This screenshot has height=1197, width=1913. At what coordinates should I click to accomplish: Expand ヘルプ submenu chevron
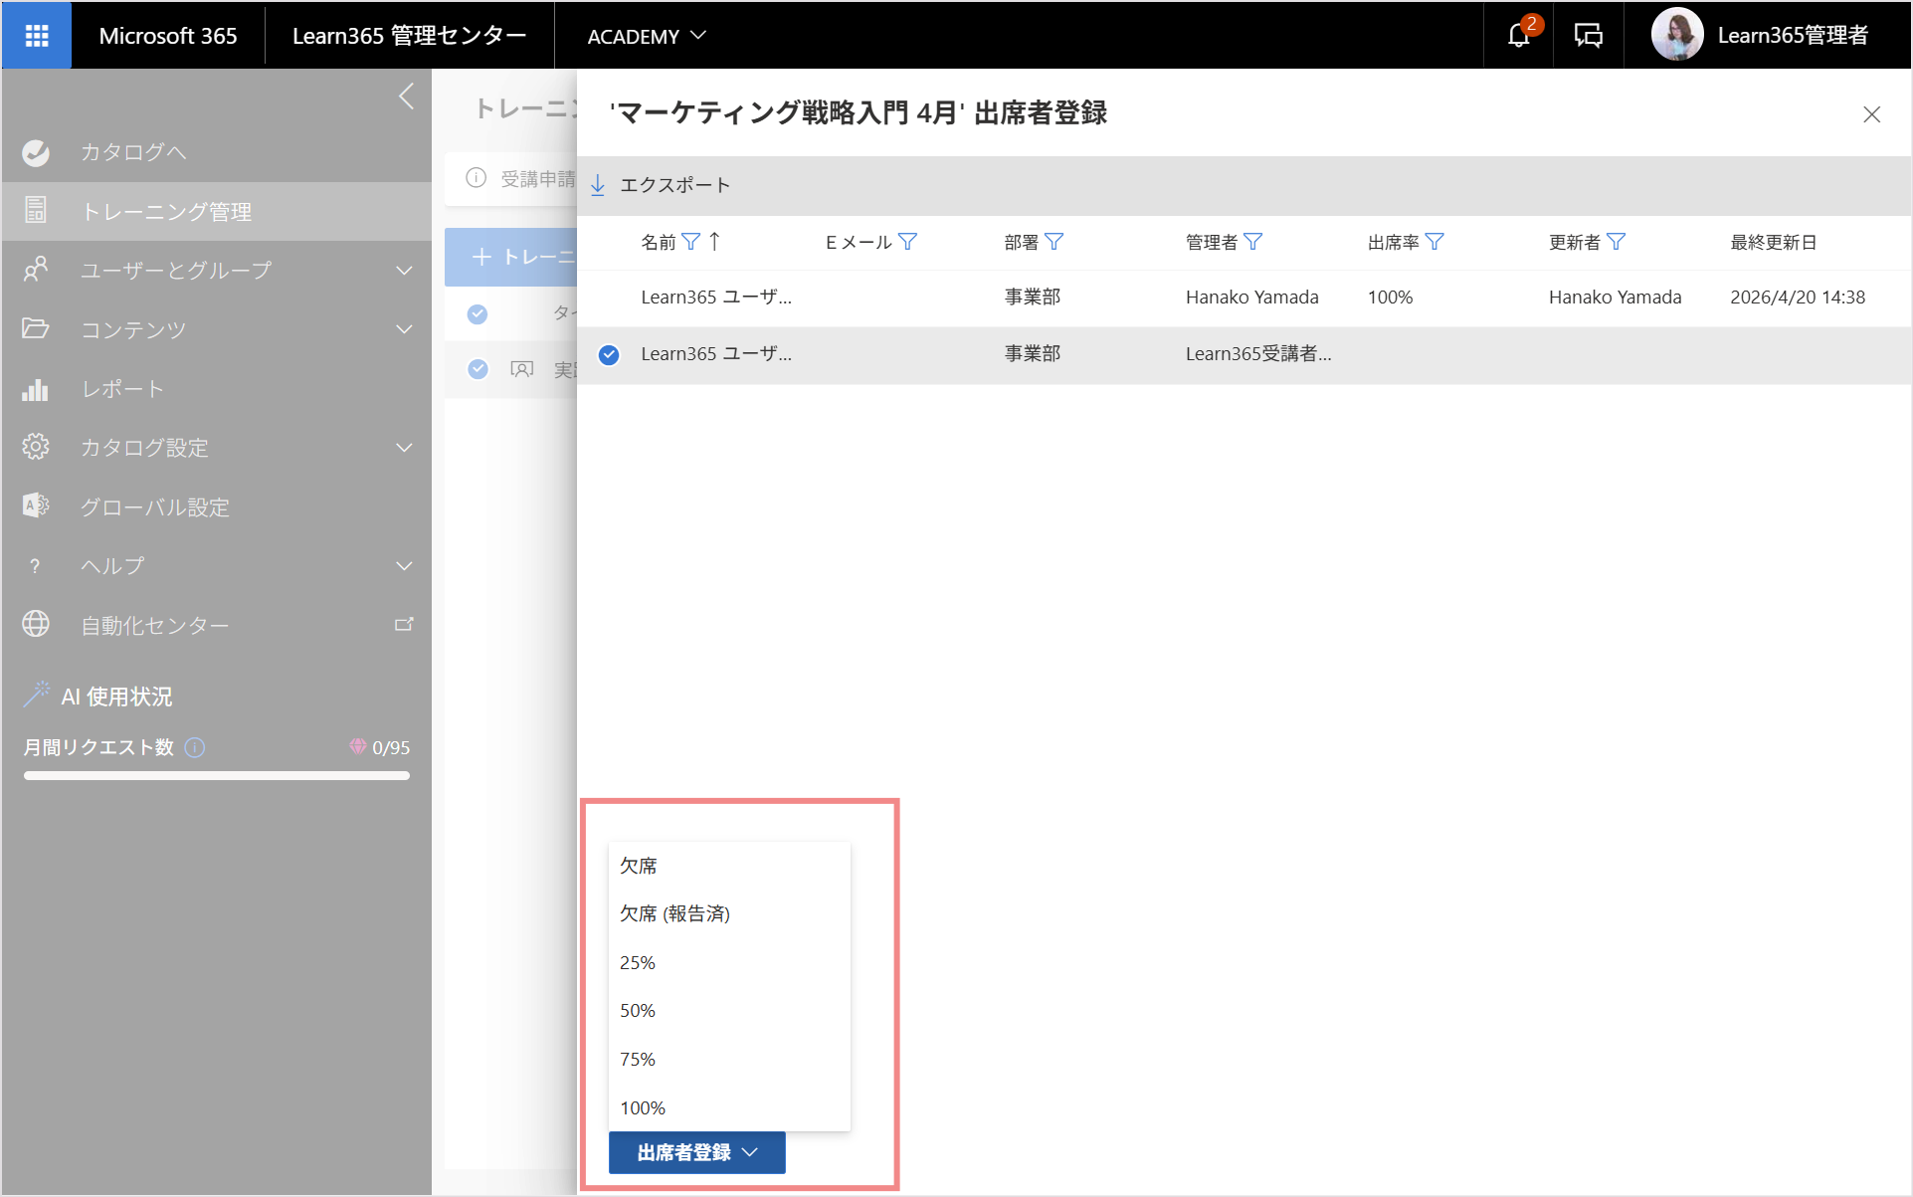(404, 565)
